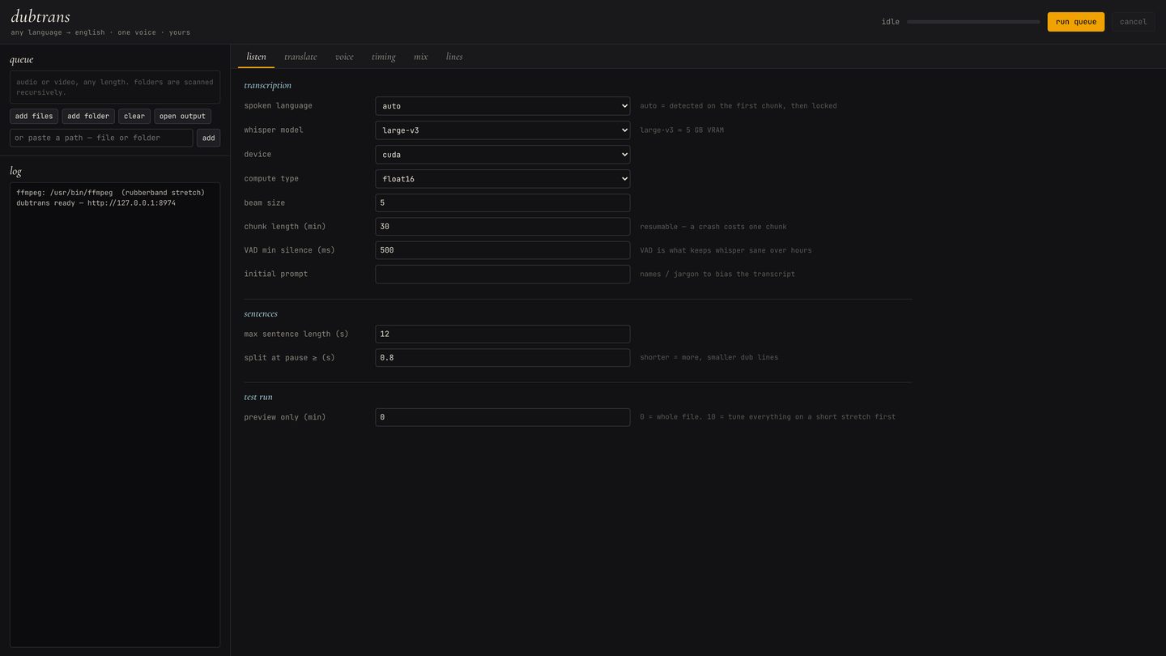
Task: Change compute type from float16
Action: tap(502, 179)
